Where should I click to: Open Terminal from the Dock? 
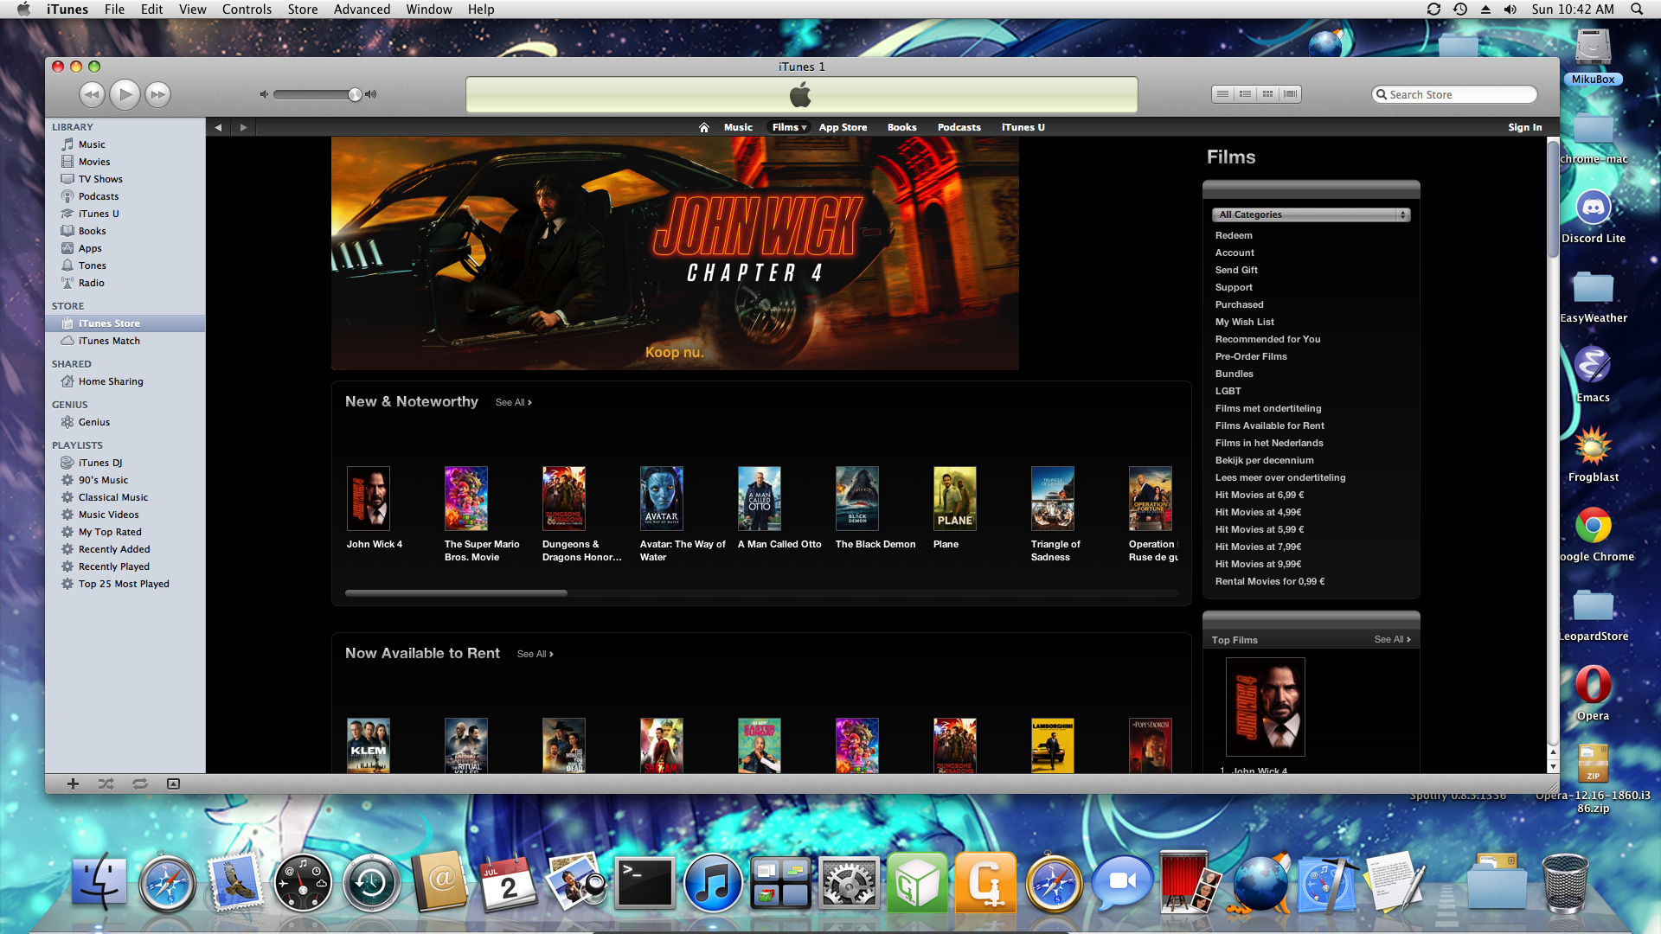coord(645,884)
